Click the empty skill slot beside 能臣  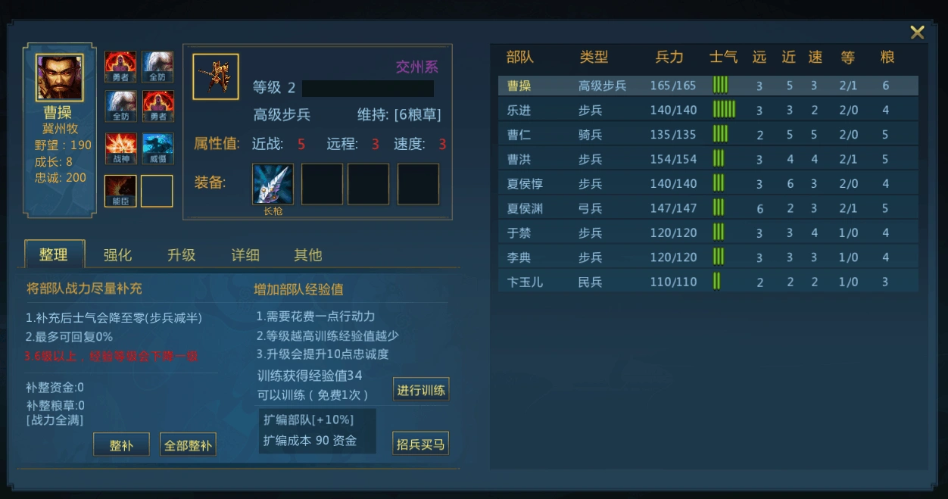pos(157,191)
